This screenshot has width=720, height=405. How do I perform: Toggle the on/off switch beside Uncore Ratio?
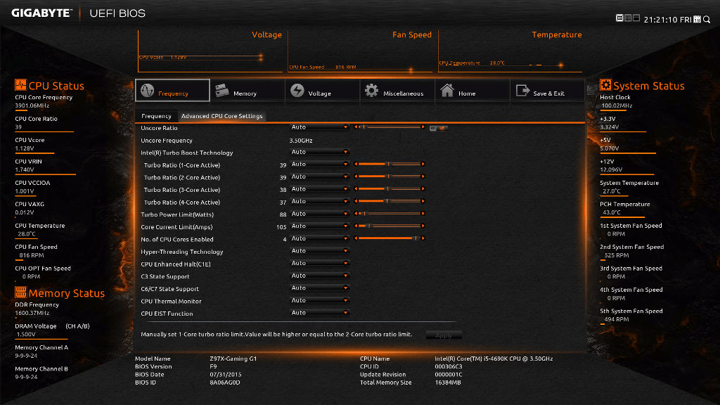tap(438, 128)
